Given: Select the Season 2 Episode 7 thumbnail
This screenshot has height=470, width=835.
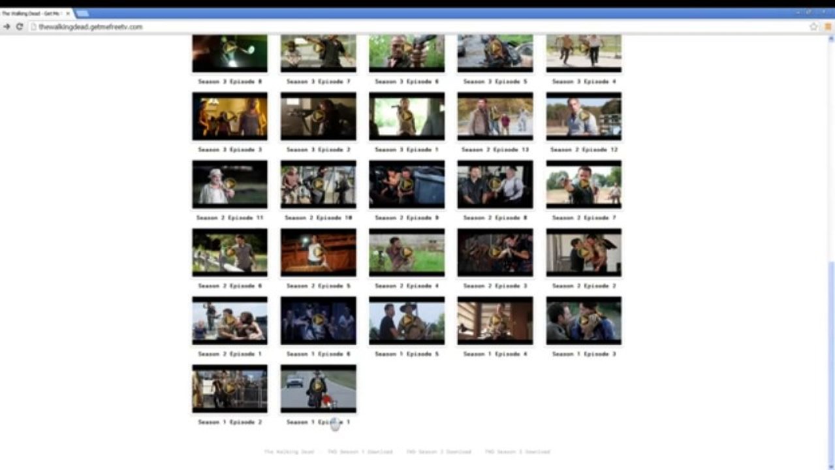Looking at the screenshot, I should (584, 184).
